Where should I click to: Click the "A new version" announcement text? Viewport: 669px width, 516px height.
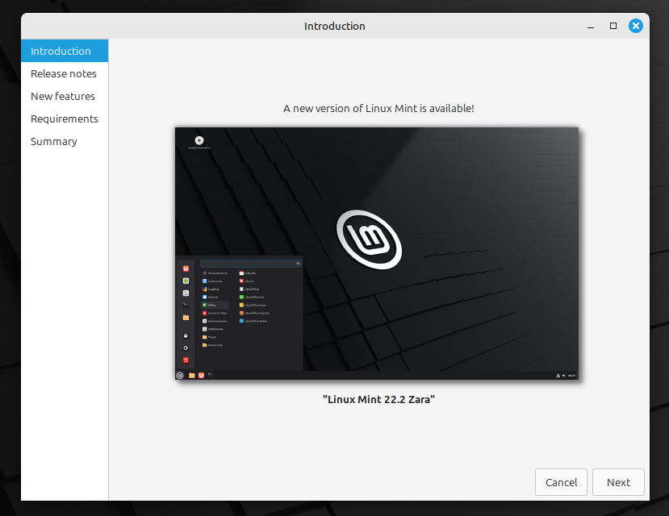[x=378, y=108]
